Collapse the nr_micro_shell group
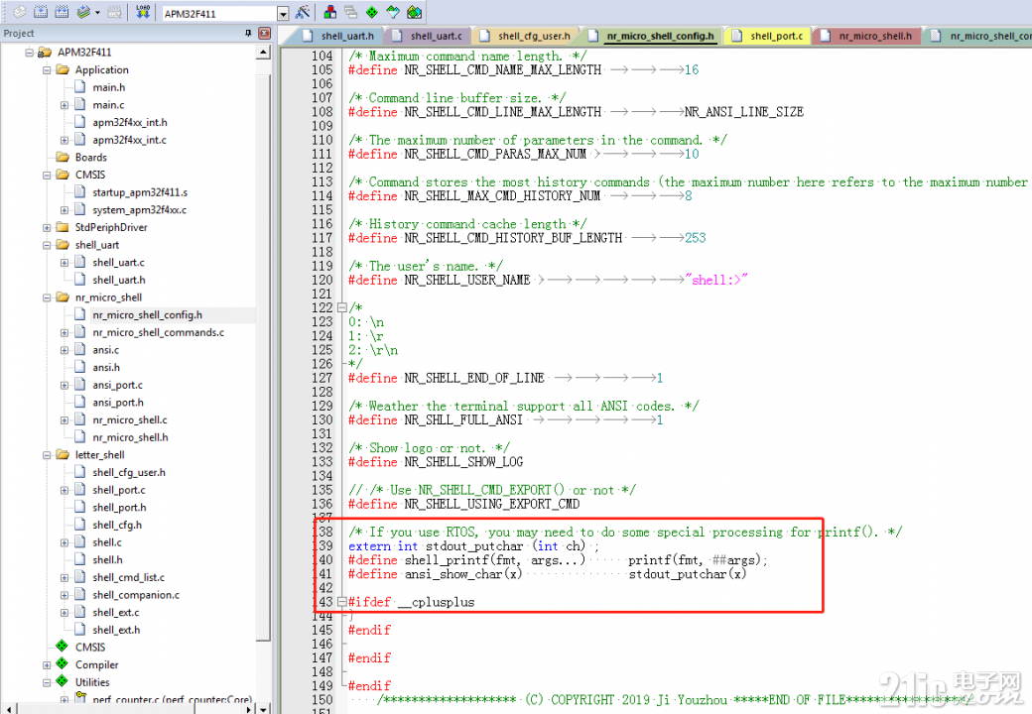The width and height of the screenshot is (1032, 714). (47, 297)
